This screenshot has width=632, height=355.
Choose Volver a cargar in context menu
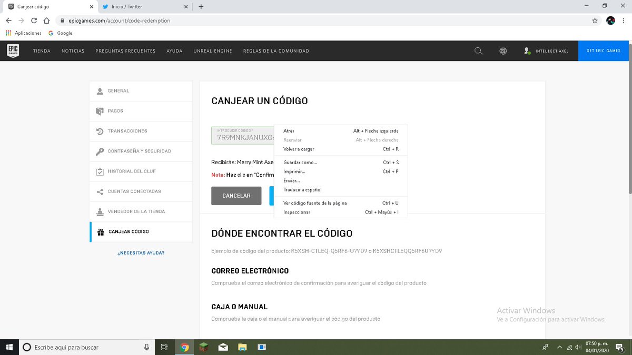pos(341,149)
